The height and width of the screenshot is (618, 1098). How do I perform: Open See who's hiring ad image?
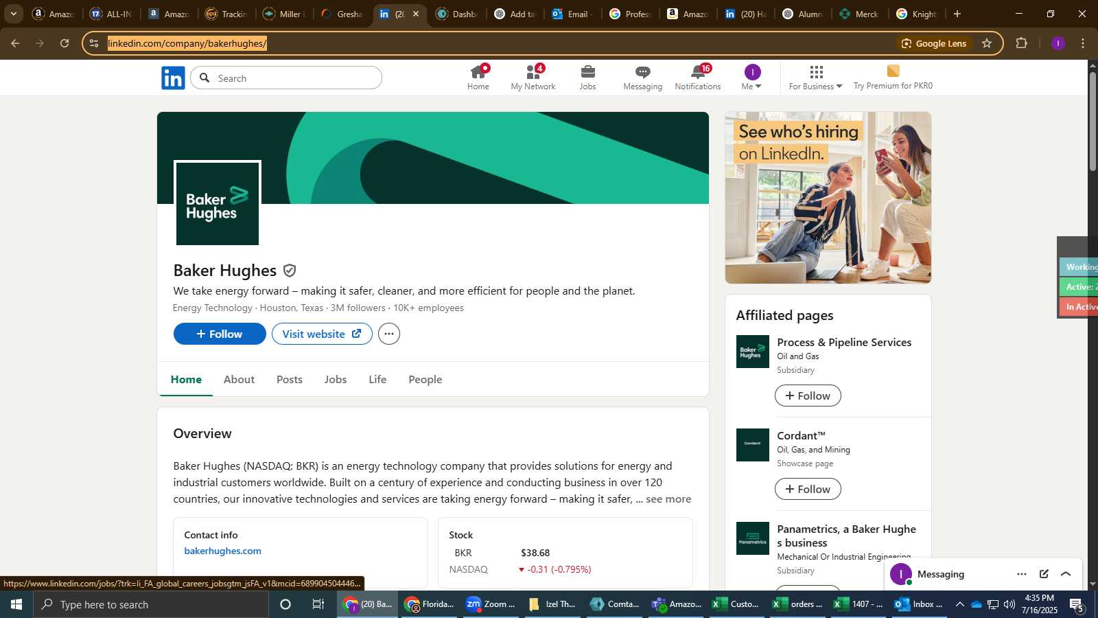pyautogui.click(x=828, y=198)
